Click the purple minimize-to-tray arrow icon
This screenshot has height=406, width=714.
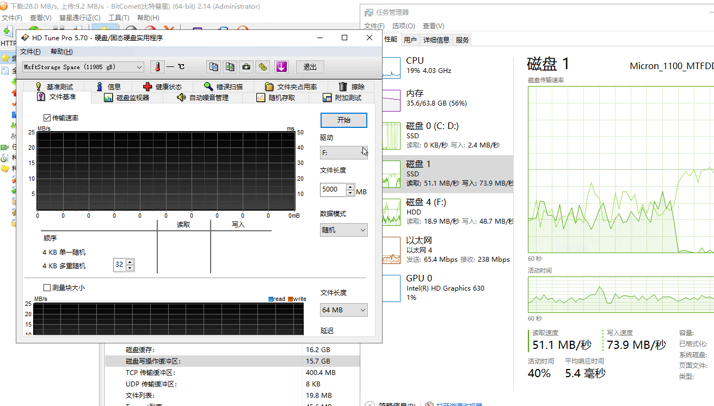point(281,67)
